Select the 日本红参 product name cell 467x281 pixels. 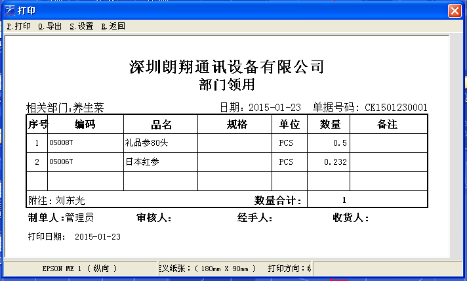tap(142, 162)
